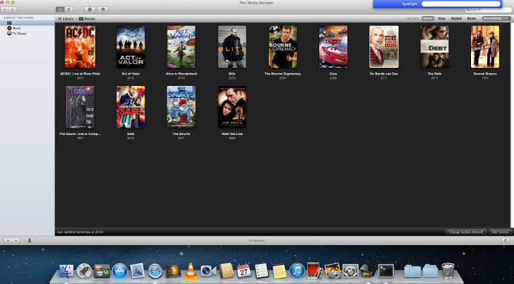Go forward with the right arrow button
This screenshot has height=284, width=514.
13,10
